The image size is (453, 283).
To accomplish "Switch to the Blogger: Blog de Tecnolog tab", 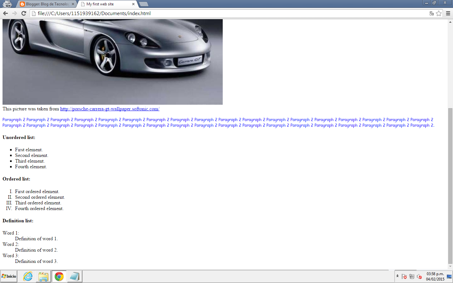I will (47, 4).
